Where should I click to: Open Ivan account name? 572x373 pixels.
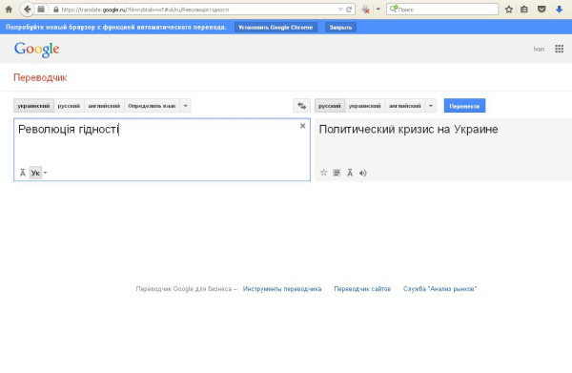coord(539,49)
